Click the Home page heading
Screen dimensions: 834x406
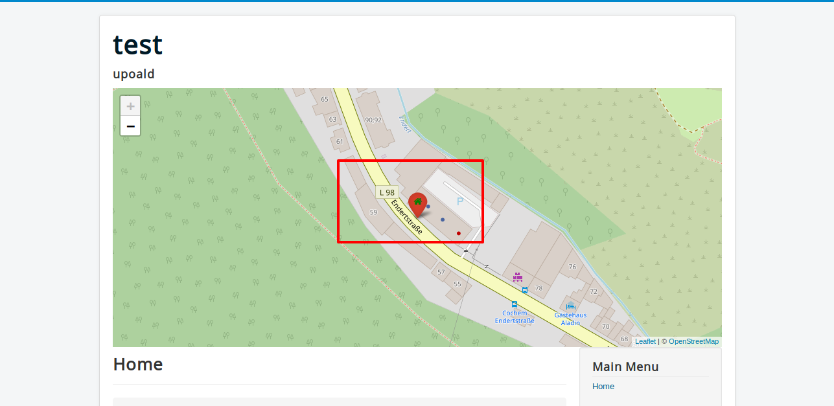tap(138, 365)
